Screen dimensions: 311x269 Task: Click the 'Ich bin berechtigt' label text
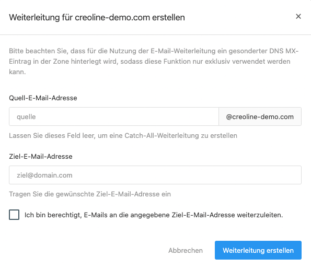click(x=154, y=215)
